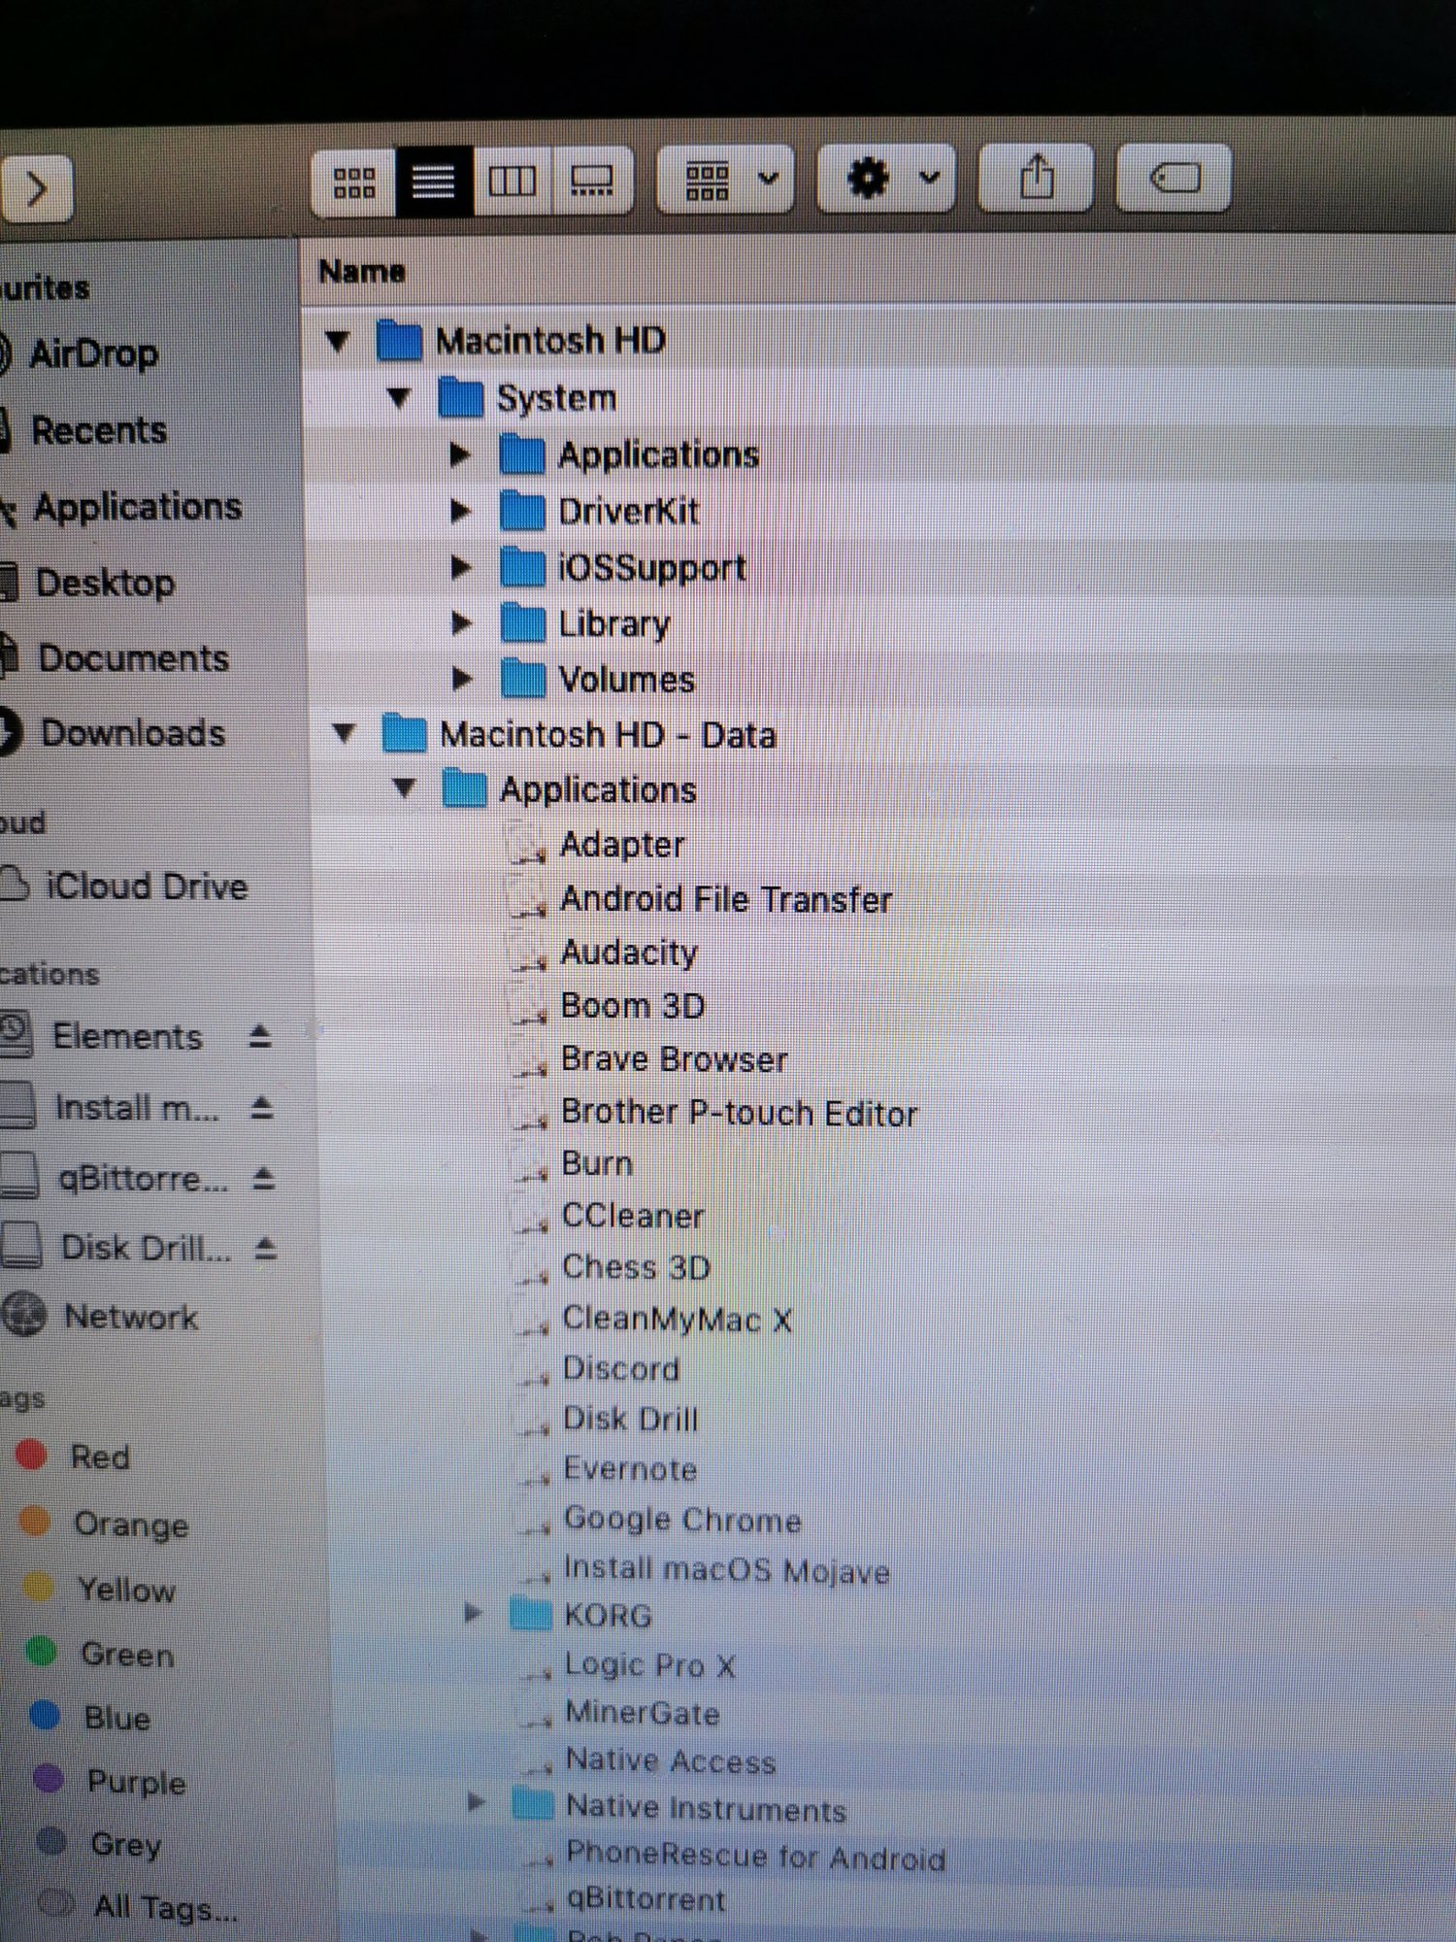This screenshot has height=1942, width=1456.
Task: Expand the iOSSupport folder
Action: tap(462, 567)
